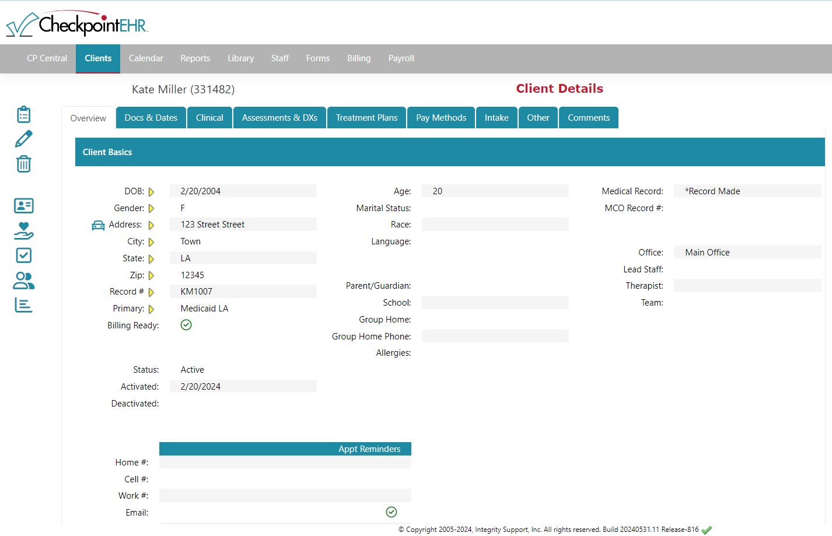832x536 pixels.
Task: Click the tasks checkbox icon in the sidebar
Action: (23, 255)
